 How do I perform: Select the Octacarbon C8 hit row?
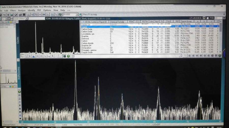(x=150, y=48)
